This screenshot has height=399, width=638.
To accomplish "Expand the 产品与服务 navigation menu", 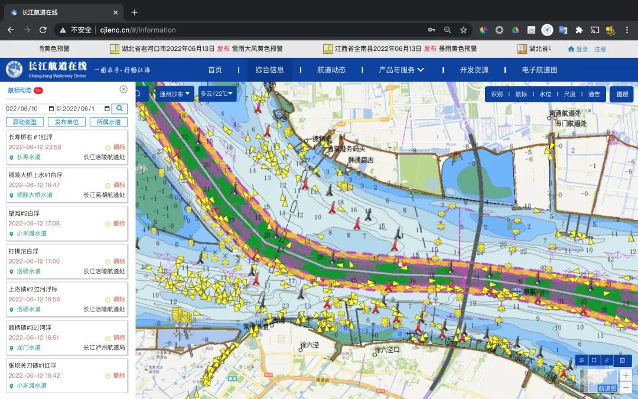I will (x=401, y=70).
